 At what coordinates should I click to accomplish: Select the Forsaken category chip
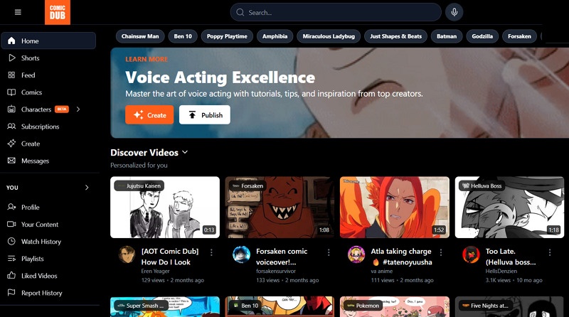(x=519, y=36)
